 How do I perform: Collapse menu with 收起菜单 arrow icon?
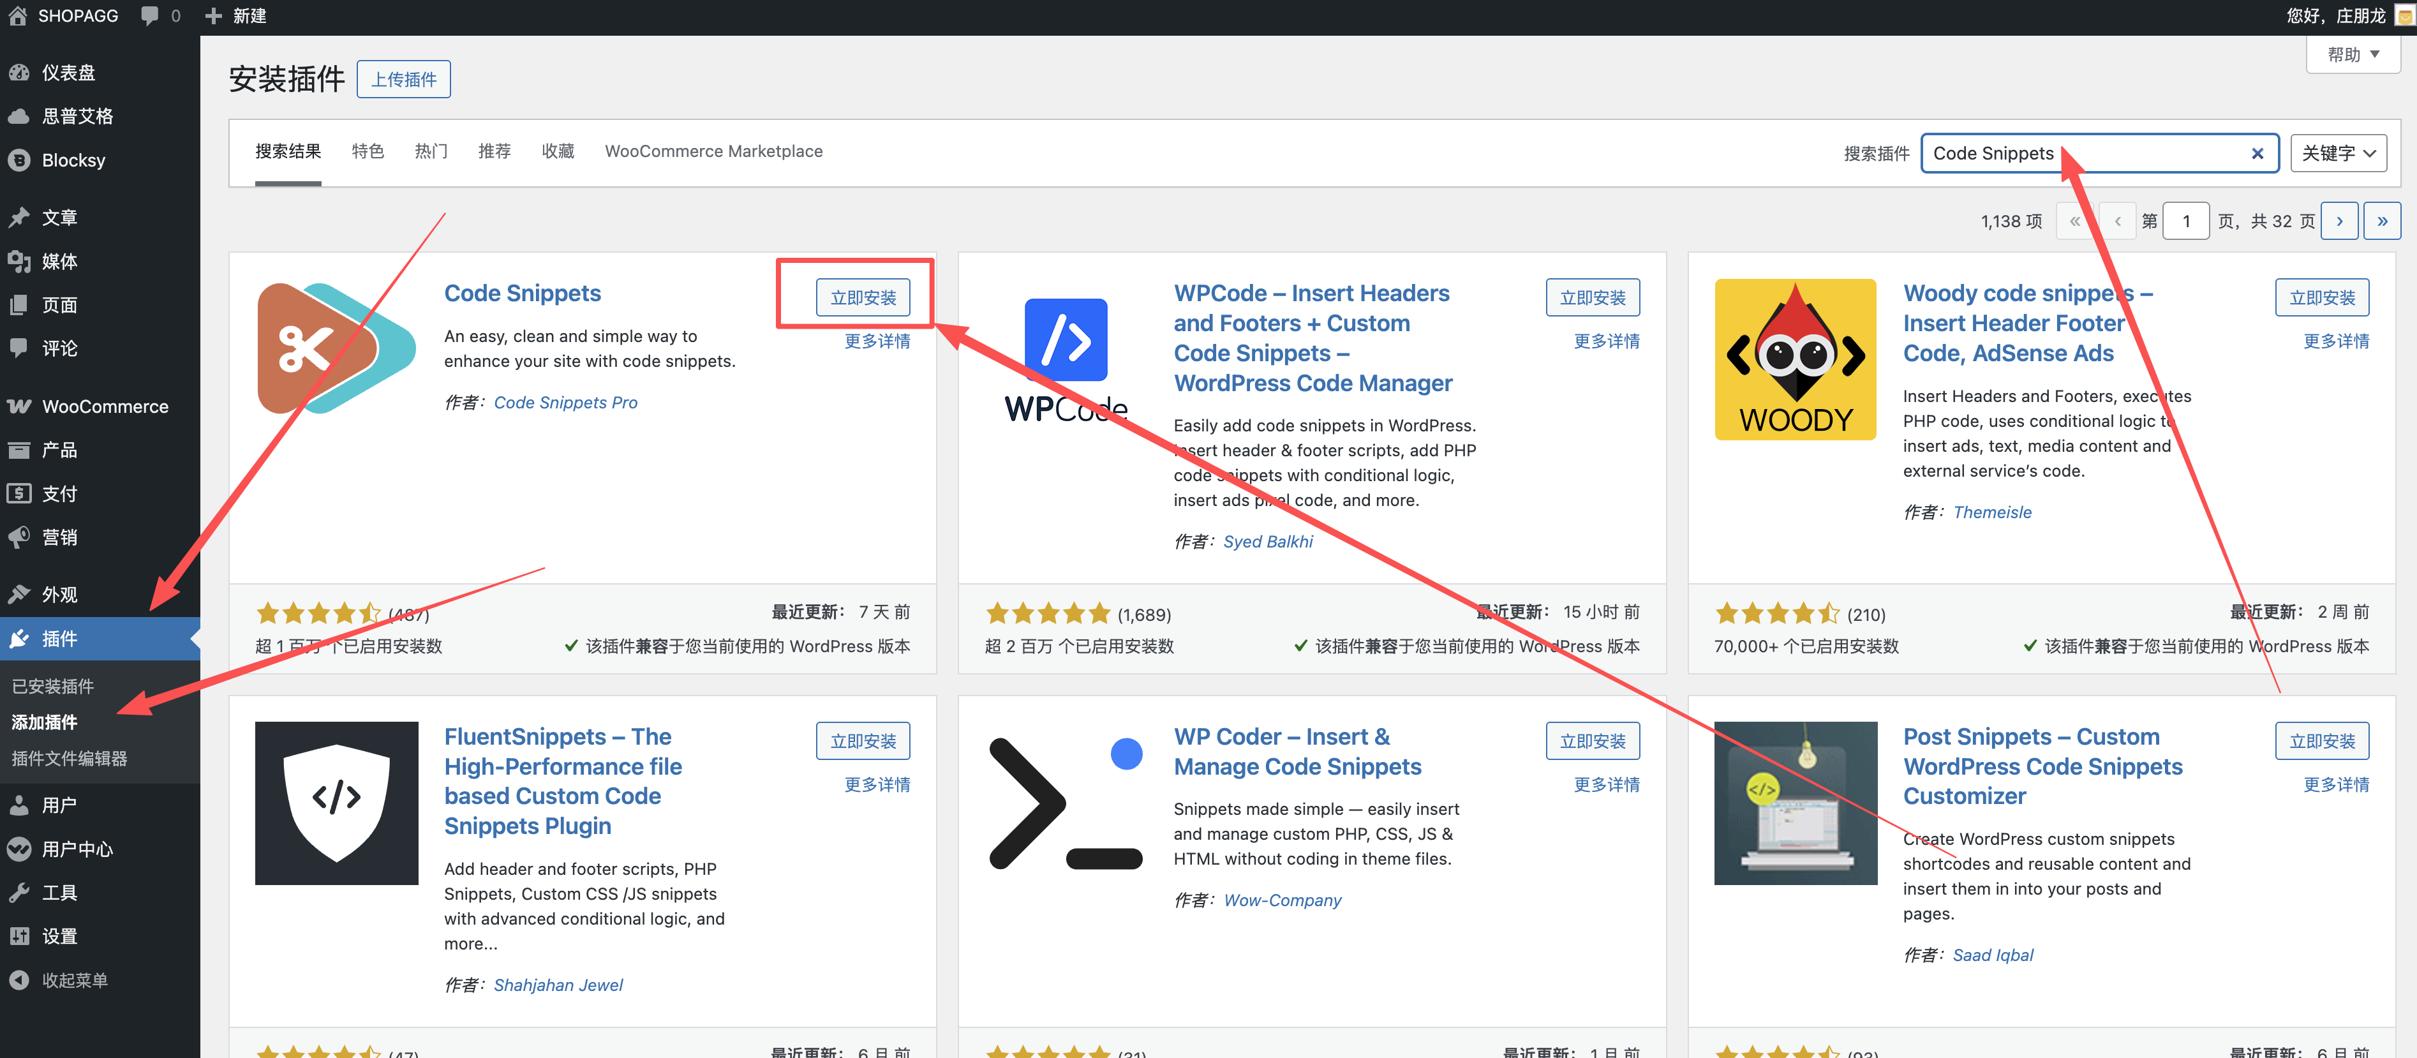19,980
